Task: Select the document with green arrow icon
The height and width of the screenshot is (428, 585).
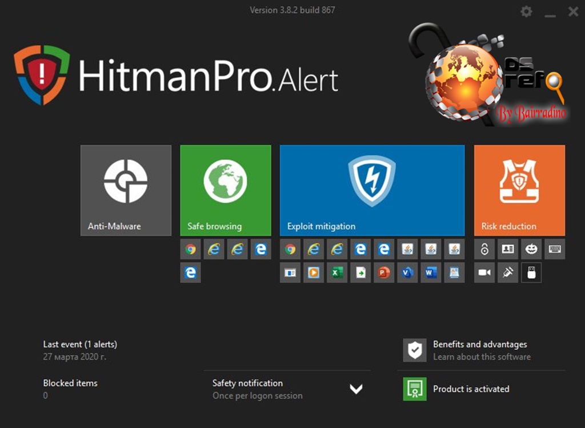Action: (360, 273)
